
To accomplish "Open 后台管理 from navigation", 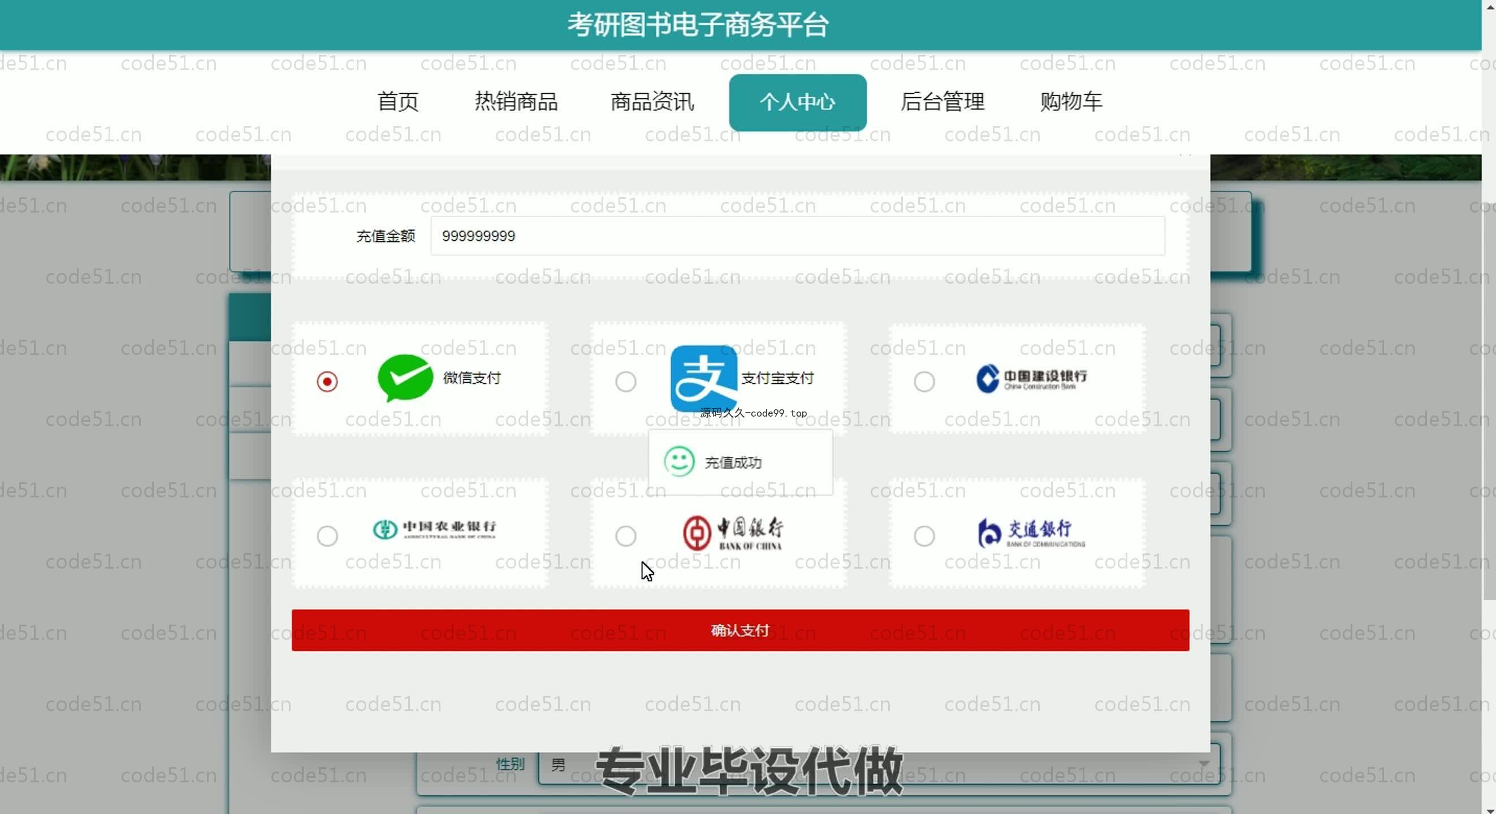I will (x=942, y=102).
